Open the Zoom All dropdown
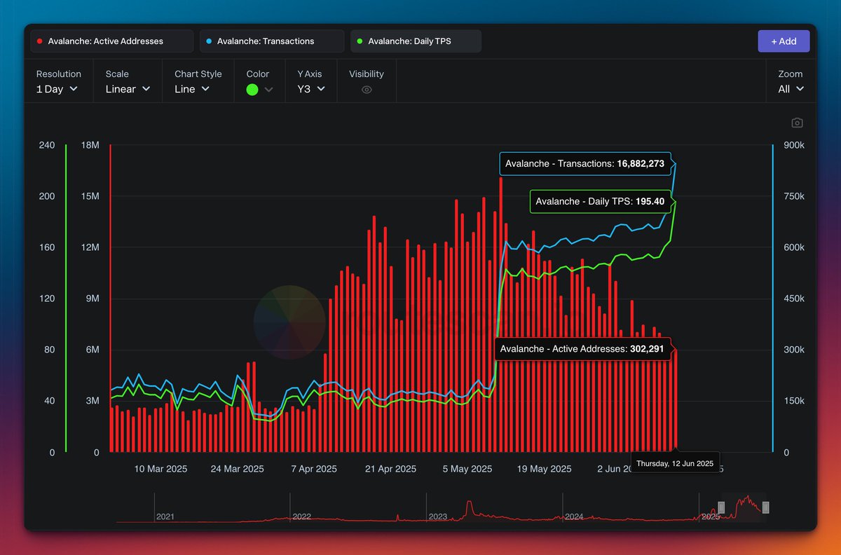 tap(791, 89)
